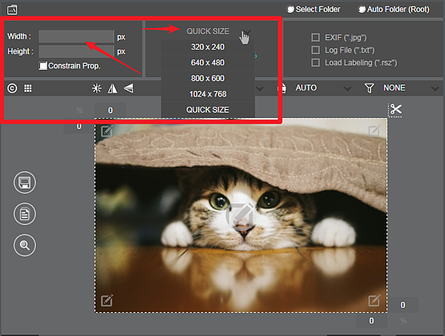The image size is (445, 336).
Task: Click the top-right label edit icon on image
Action: click(x=375, y=131)
